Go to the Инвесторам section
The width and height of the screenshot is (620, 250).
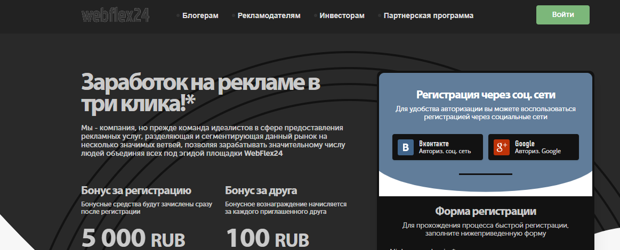click(x=342, y=16)
